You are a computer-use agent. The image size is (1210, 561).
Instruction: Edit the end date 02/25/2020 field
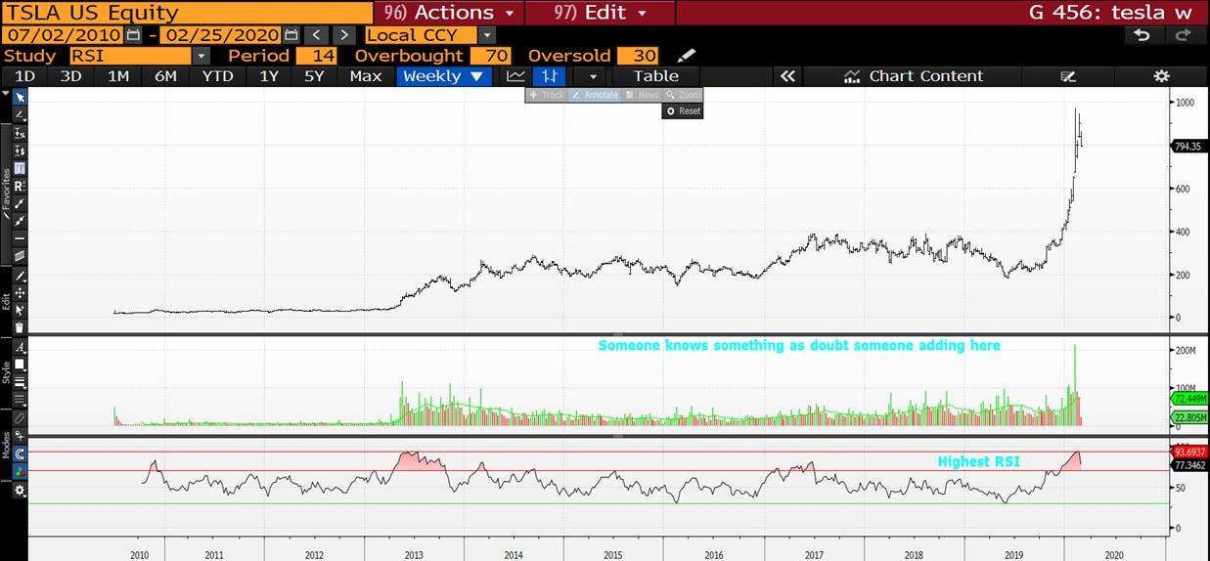[x=222, y=35]
